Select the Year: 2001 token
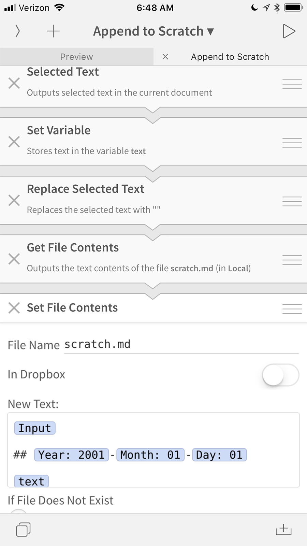This screenshot has height=546, width=307. [71, 455]
